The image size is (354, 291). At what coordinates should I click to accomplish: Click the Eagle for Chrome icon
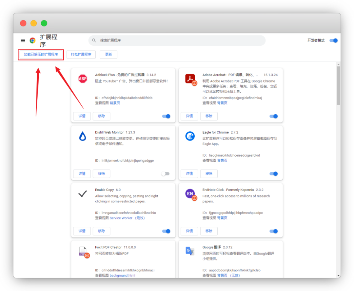pos(190,136)
